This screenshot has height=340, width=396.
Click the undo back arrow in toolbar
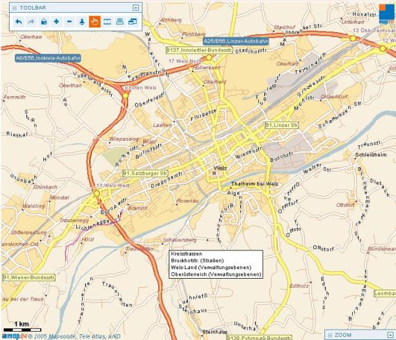[x=19, y=21]
